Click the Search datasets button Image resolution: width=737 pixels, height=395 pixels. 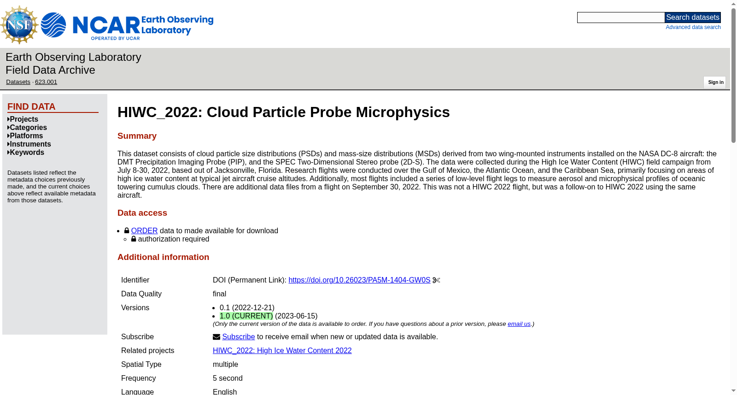[693, 18]
